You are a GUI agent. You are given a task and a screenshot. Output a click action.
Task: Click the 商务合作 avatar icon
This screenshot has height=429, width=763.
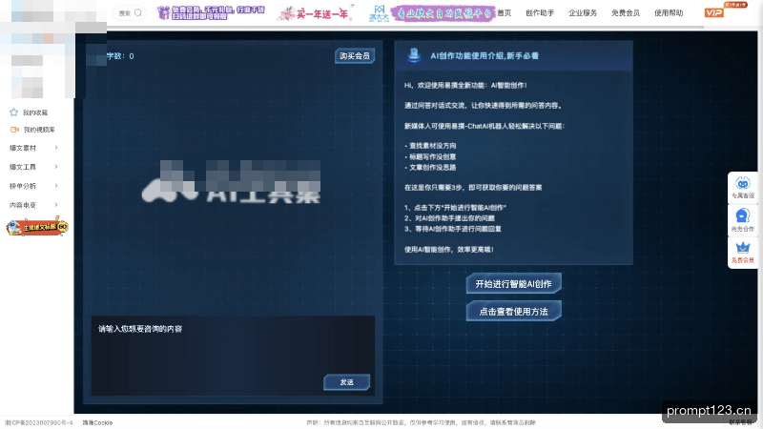tap(743, 215)
